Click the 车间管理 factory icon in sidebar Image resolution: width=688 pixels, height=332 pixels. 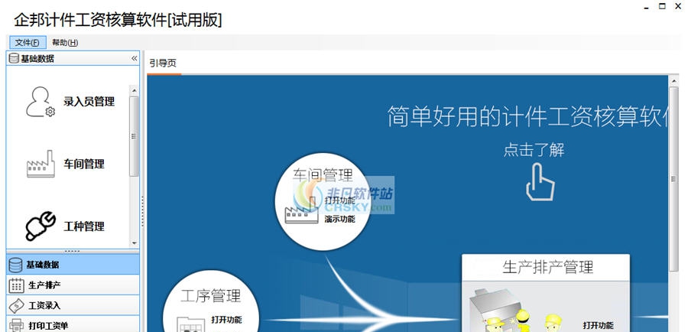[41, 164]
